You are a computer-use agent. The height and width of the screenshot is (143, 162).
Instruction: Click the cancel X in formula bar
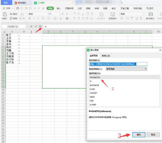click(x=31, y=26)
